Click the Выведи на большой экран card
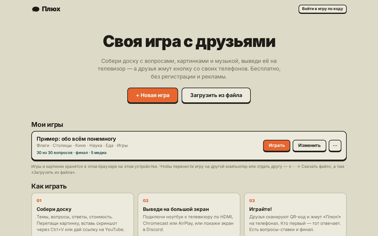 coord(189,214)
